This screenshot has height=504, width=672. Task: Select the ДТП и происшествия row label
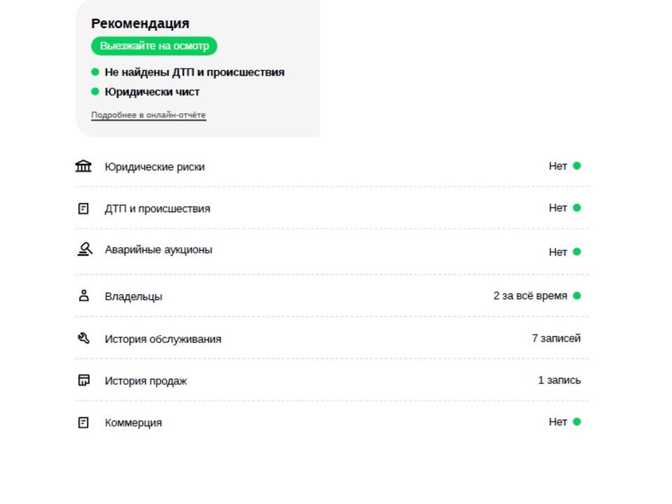tap(157, 209)
